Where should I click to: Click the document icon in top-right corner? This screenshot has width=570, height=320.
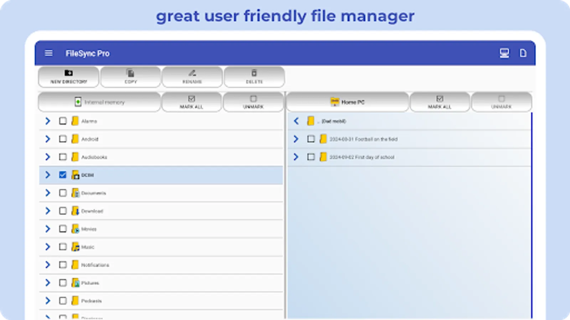click(523, 53)
